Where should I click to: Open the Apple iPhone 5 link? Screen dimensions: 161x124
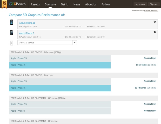[26, 33]
